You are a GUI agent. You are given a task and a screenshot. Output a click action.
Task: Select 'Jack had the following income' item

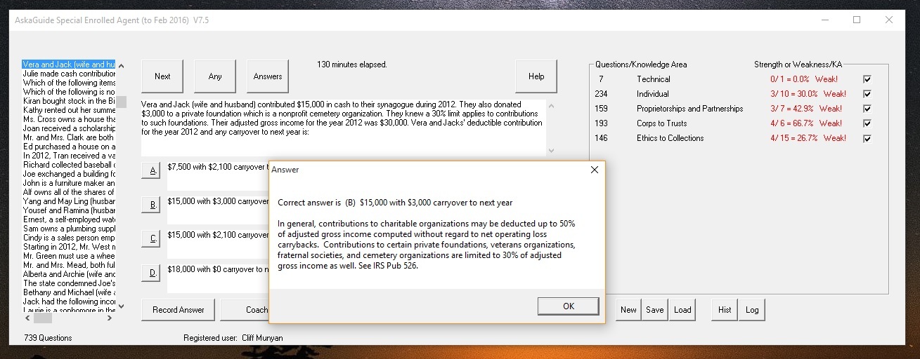tap(69, 302)
